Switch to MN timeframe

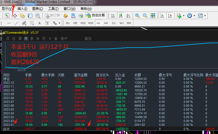coord(129,23)
